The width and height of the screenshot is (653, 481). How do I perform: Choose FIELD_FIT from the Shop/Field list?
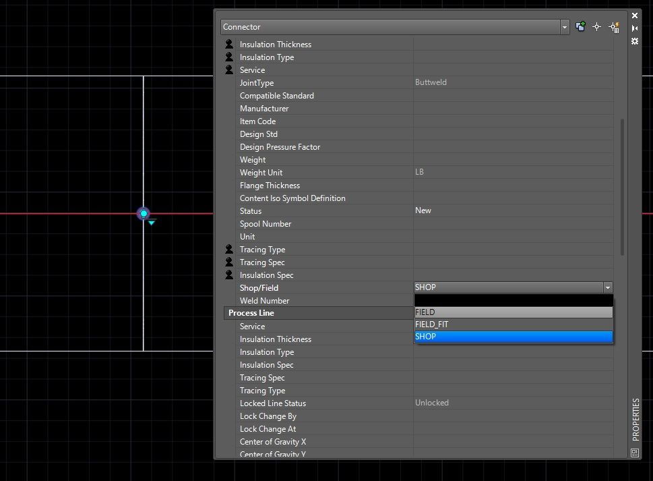514,324
